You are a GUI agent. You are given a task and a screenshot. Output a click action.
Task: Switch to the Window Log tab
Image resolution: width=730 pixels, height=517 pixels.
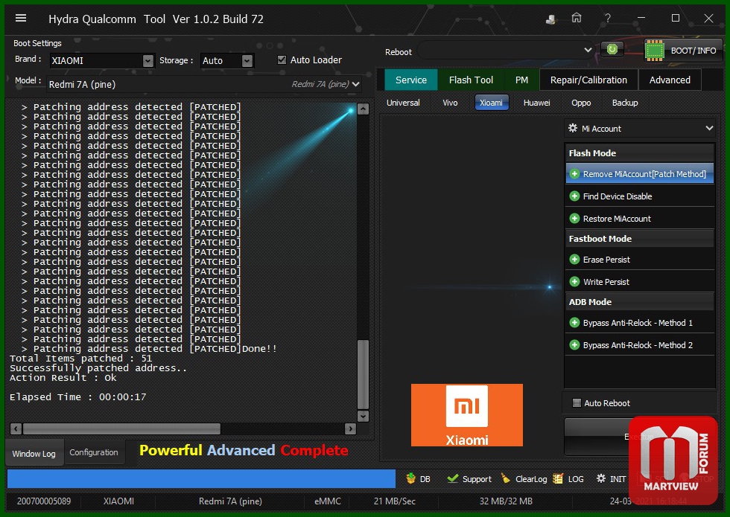[34, 453]
